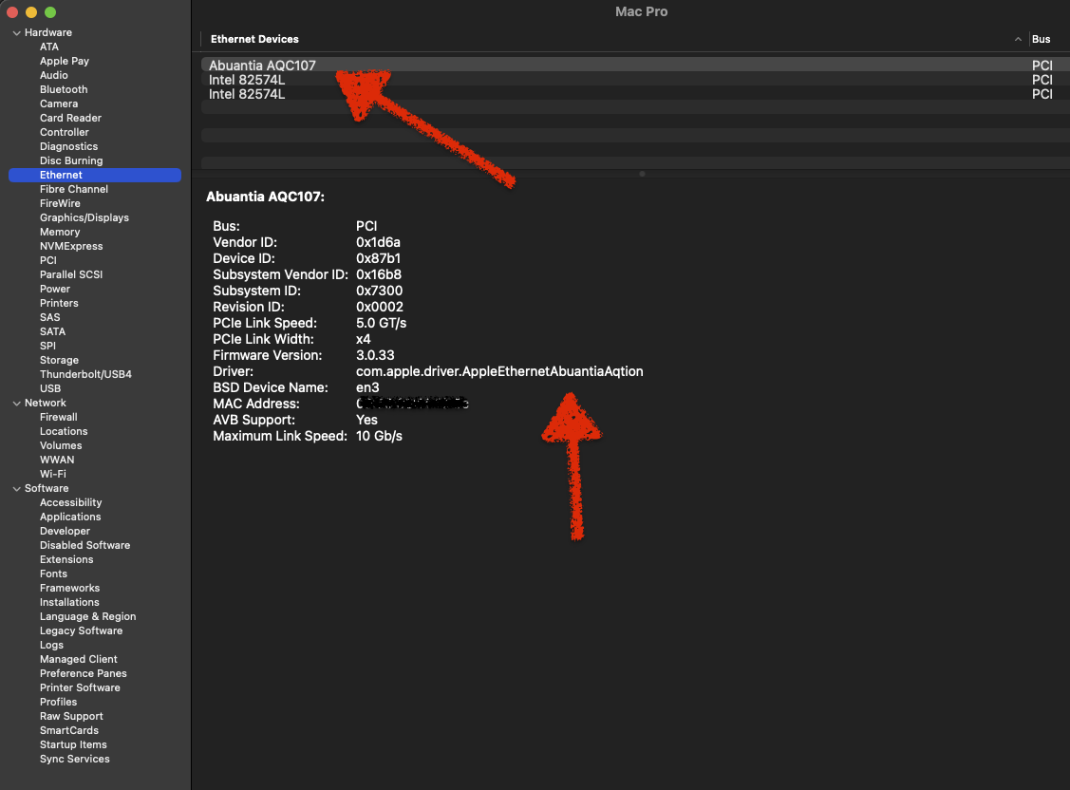Open Applications under Software
Viewport: 1070px width, 790px height.
pos(70,517)
